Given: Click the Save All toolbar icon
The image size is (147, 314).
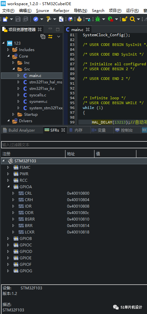Looking at the screenshot, I should coord(25,19).
